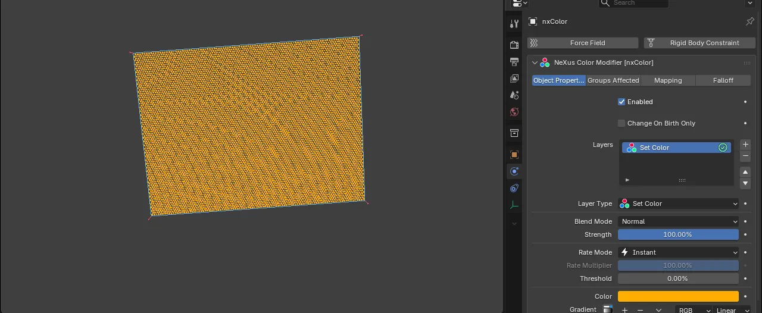Toggle the Enabled checkbox
762x313 pixels.
pos(622,102)
